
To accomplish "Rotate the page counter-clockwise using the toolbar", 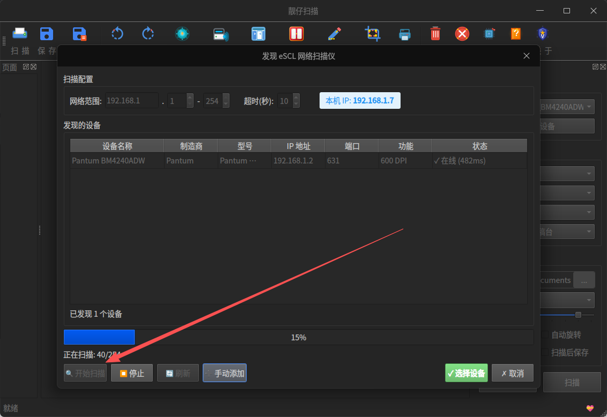I will point(117,34).
